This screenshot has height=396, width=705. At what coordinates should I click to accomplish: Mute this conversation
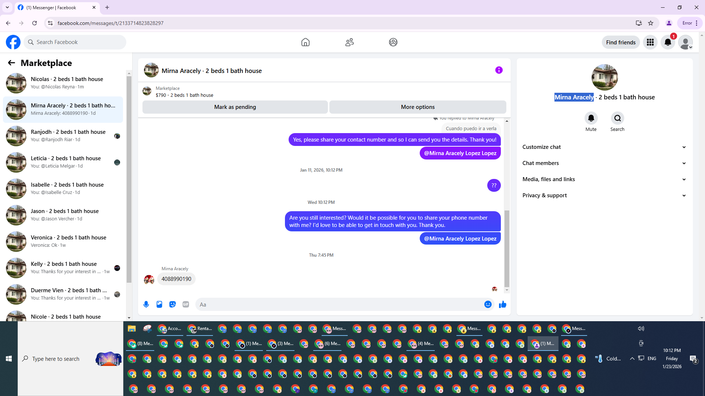[591, 118]
